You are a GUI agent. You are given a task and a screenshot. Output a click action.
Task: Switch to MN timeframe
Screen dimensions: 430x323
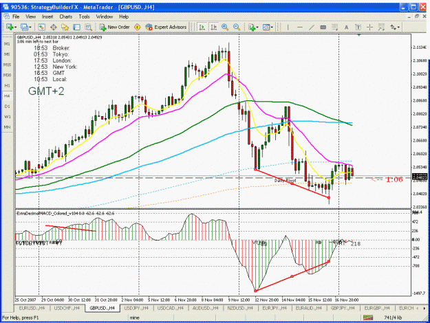[7, 127]
